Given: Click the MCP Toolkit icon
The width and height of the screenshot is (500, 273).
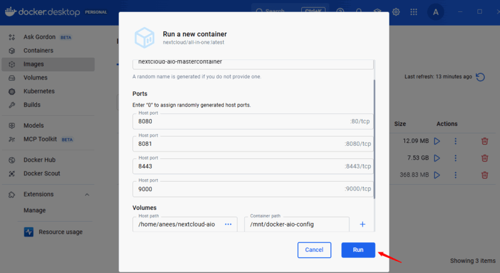Looking at the screenshot, I should click(12, 139).
